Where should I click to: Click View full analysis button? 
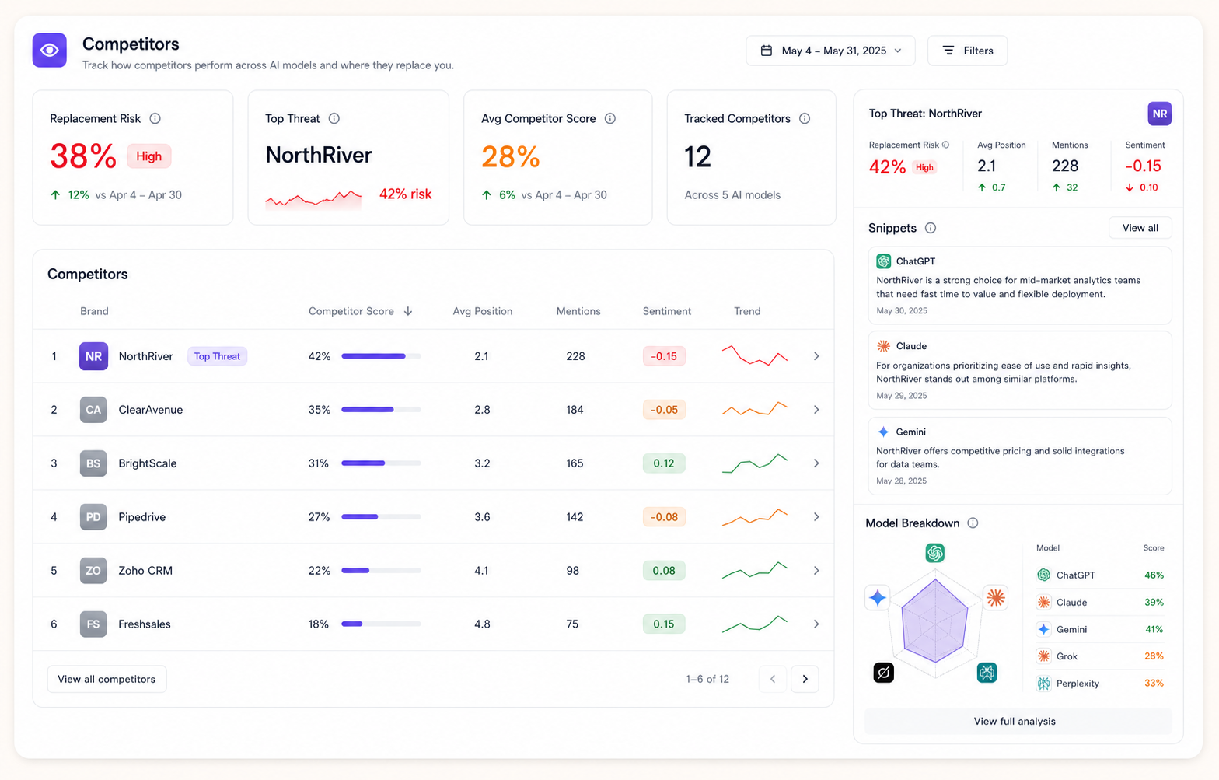[x=1018, y=722]
